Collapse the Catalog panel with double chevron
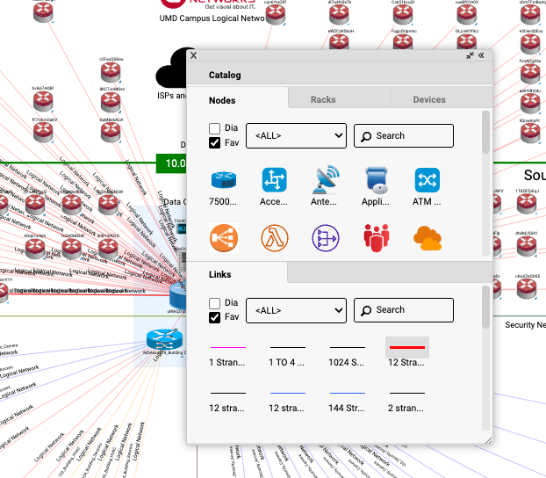This screenshot has height=478, width=546. 481,54
